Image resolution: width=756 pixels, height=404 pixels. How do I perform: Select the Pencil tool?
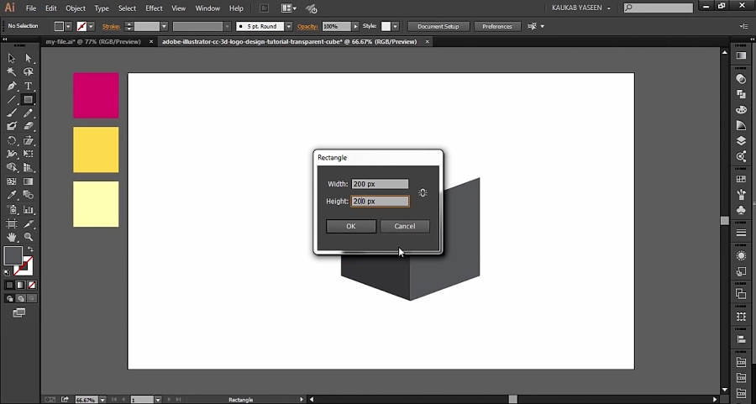(29, 113)
